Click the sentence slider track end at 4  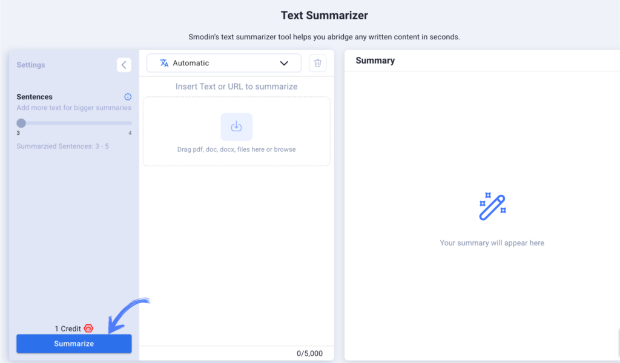130,123
